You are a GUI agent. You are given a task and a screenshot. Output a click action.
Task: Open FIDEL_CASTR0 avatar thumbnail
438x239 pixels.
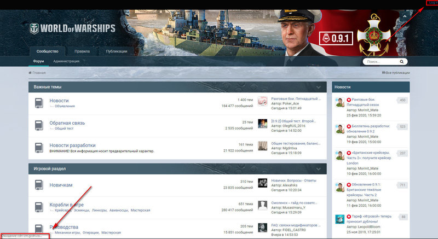pyautogui.click(x=262, y=228)
